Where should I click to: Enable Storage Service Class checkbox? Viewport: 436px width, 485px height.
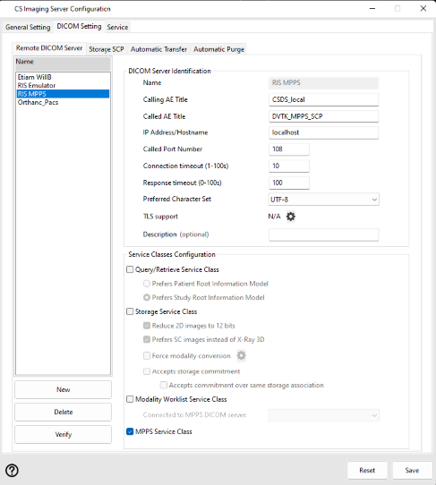click(x=130, y=311)
